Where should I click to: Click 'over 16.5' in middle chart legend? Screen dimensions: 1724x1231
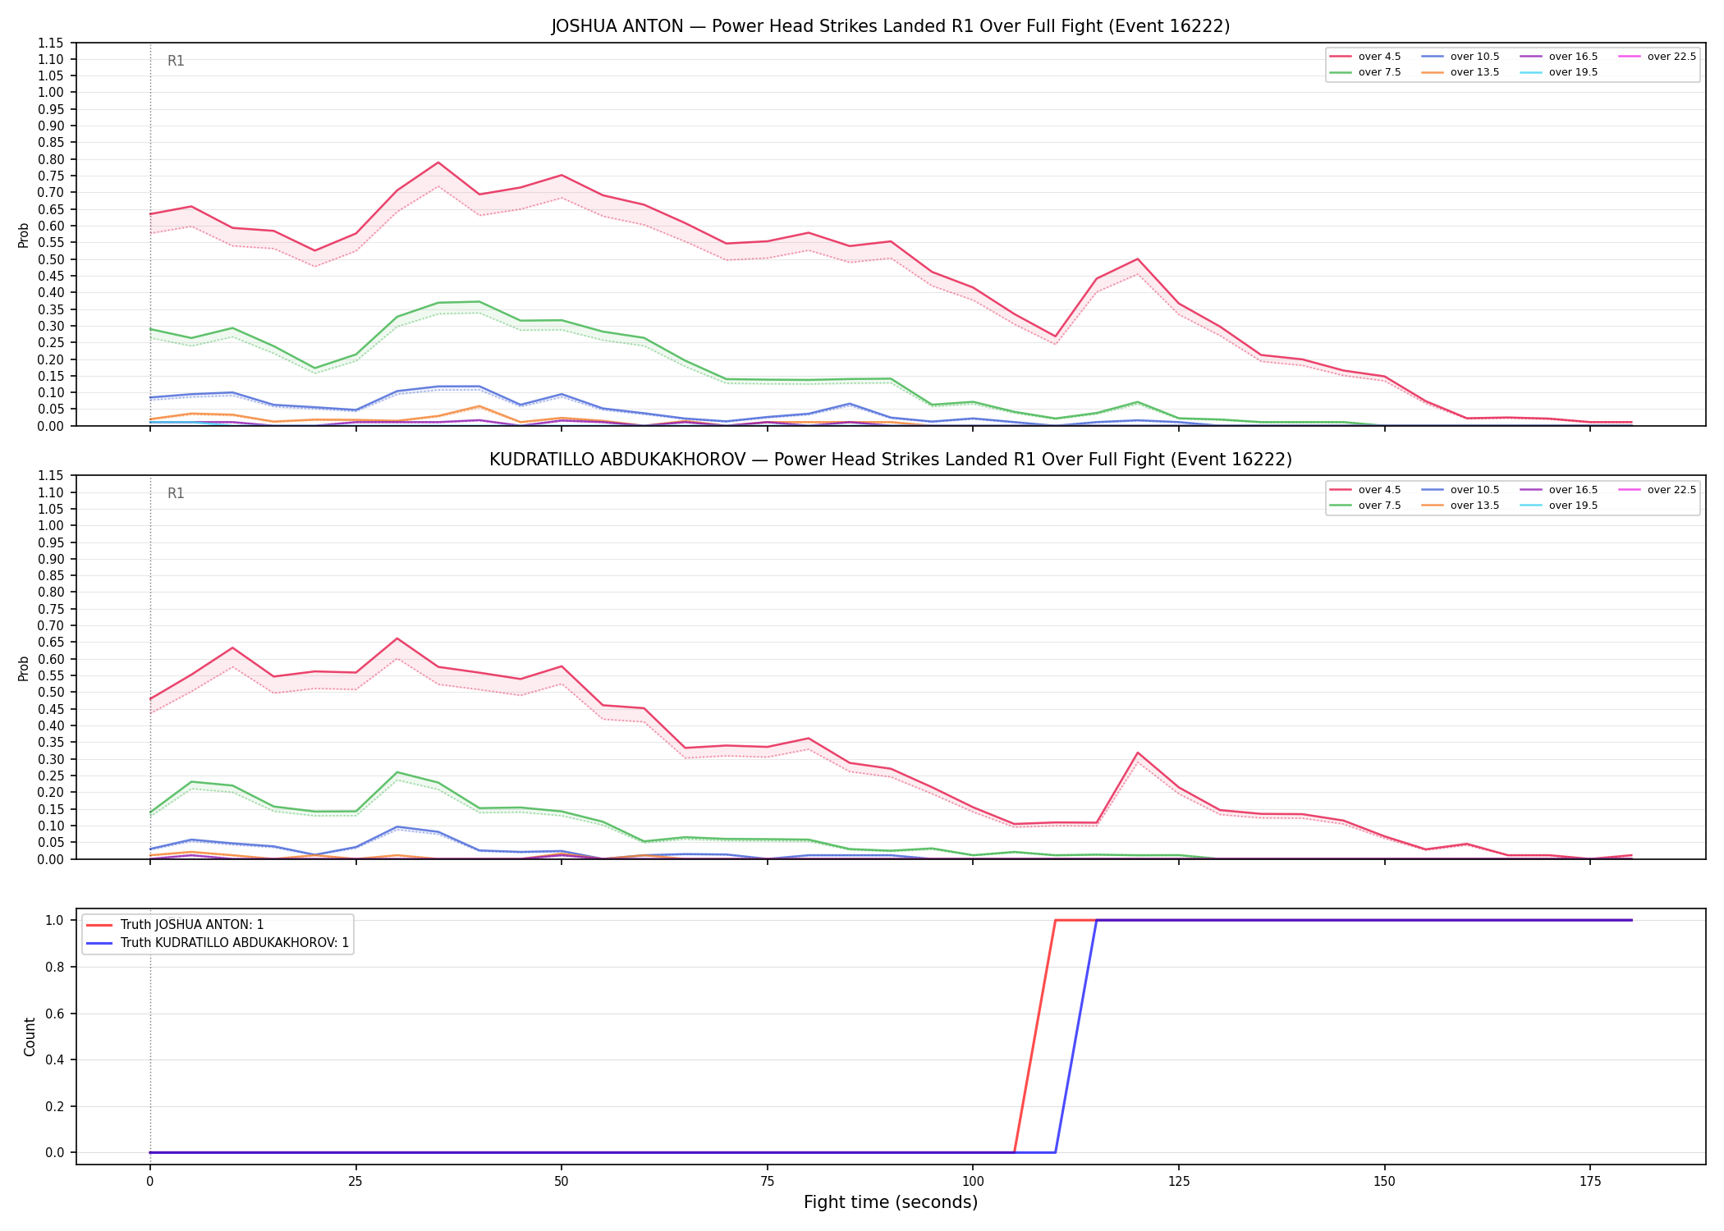[1559, 490]
